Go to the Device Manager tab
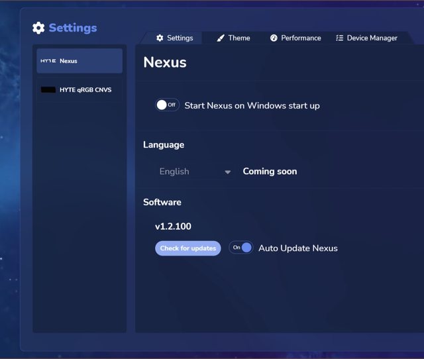Image resolution: width=424 pixels, height=359 pixels. [x=366, y=38]
